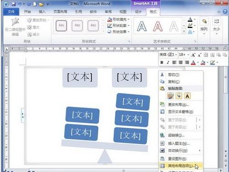Open Shape Styles dialog launcher
This screenshot has width=229, height=172.
(129, 41)
